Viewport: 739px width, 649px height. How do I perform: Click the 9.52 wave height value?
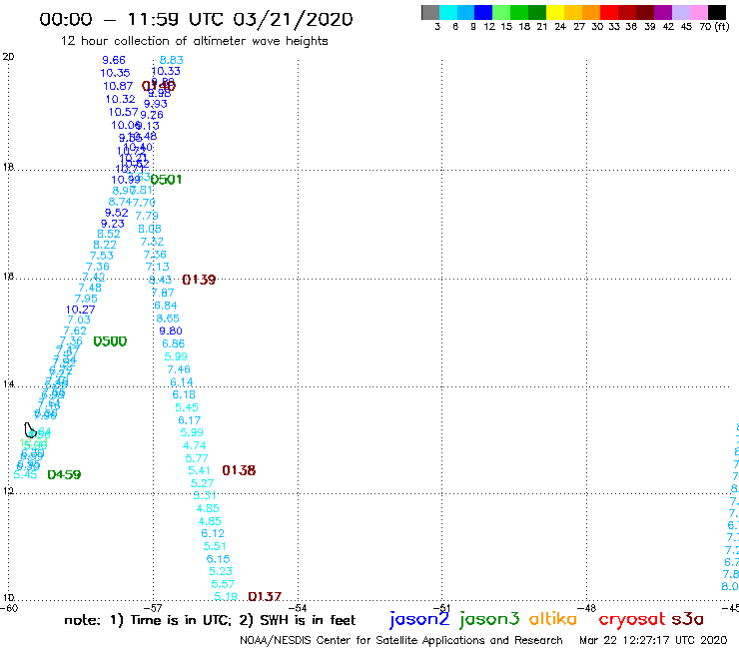(117, 213)
